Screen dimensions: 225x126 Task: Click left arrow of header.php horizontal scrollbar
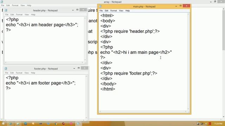click(6, 62)
